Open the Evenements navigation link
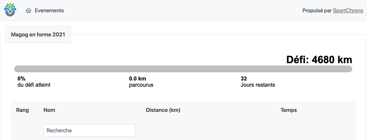This screenshot has height=140, width=367. (49, 11)
